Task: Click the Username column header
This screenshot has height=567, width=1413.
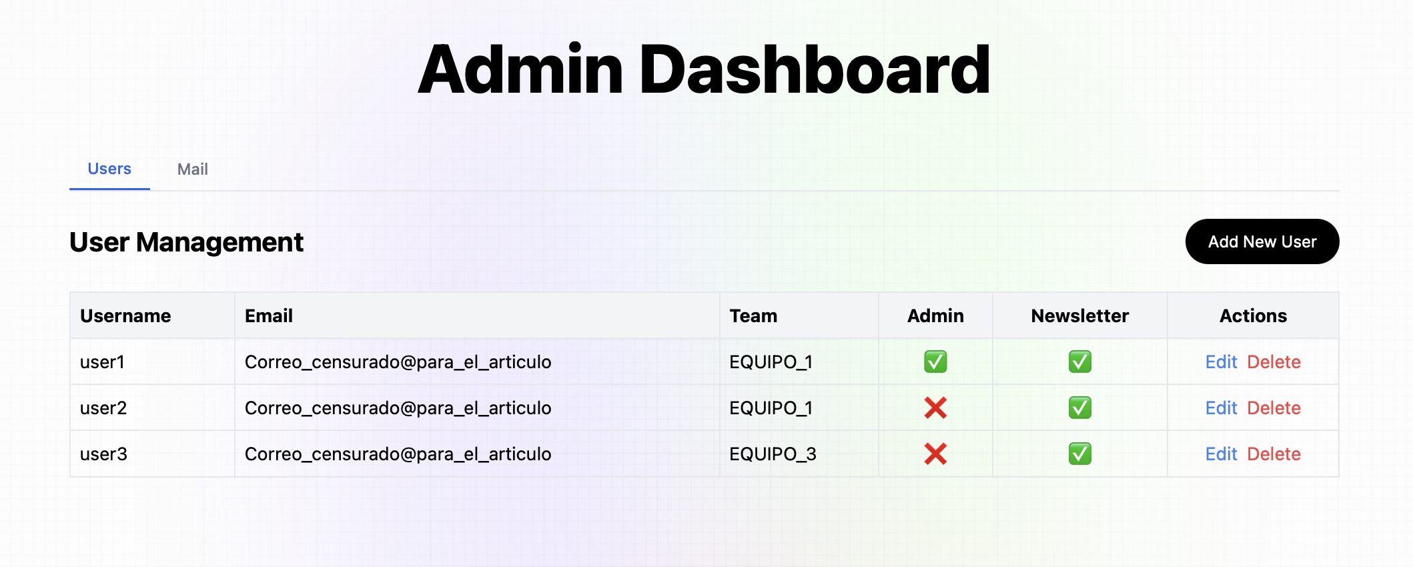Action: (x=125, y=316)
